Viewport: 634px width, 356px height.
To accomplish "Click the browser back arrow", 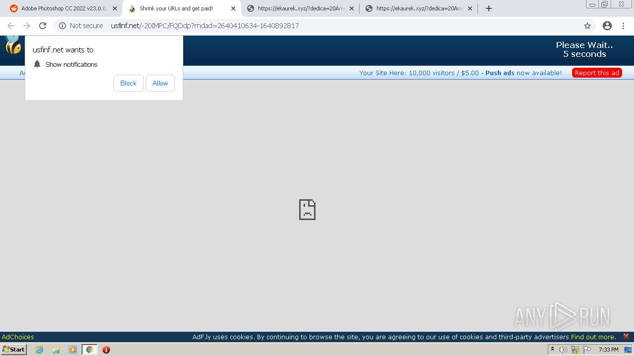I will click(x=11, y=26).
